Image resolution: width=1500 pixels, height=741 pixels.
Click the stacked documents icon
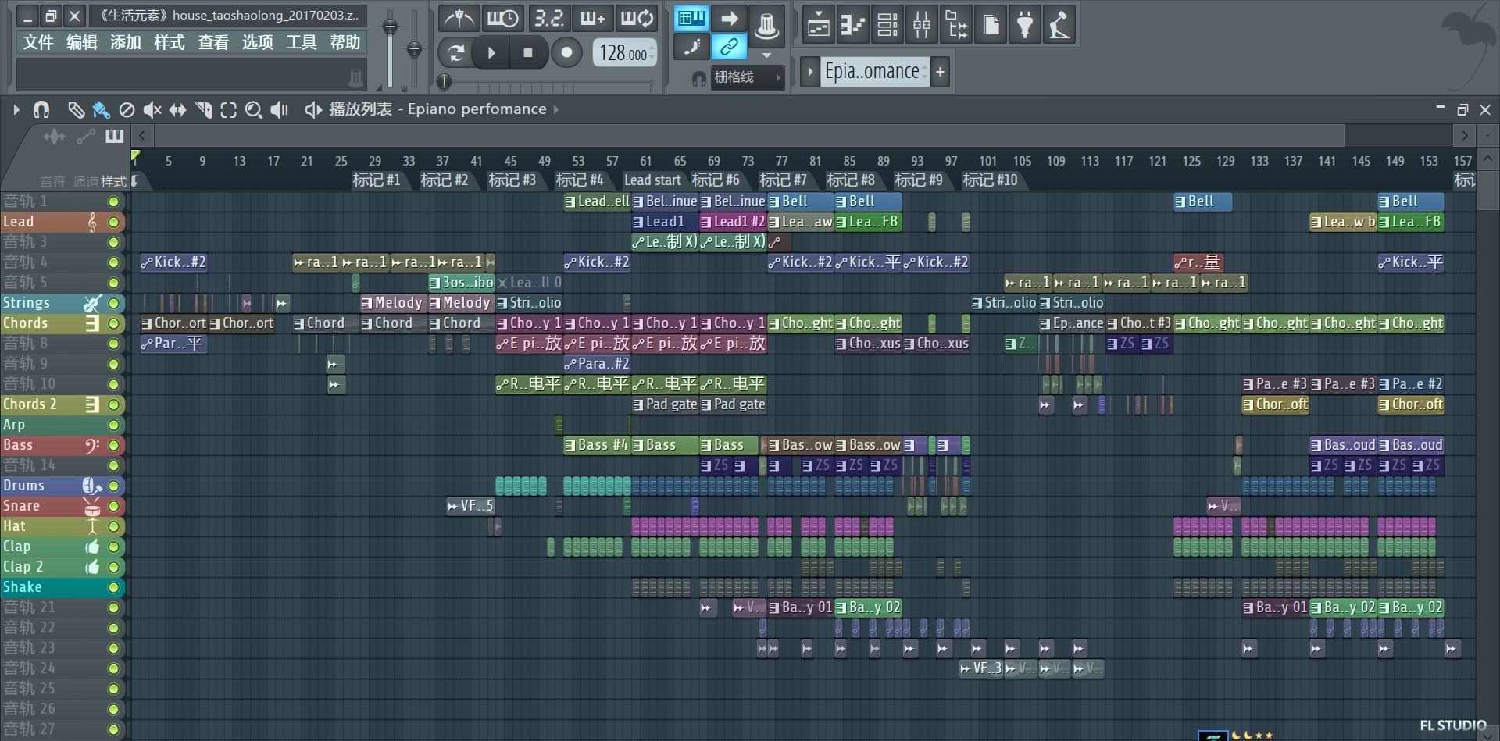pos(991,25)
